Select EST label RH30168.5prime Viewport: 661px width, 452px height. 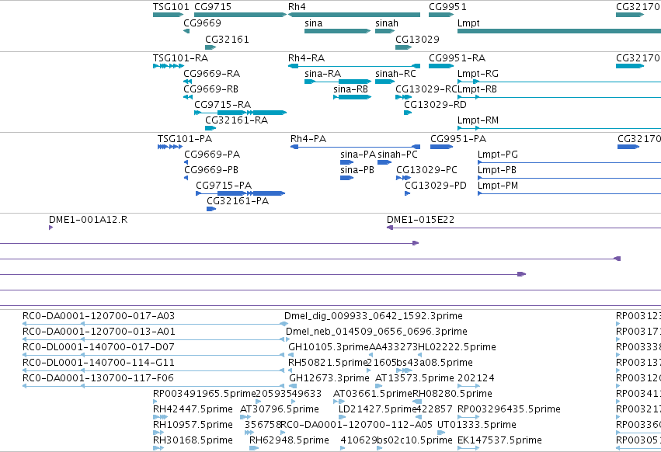(x=193, y=440)
